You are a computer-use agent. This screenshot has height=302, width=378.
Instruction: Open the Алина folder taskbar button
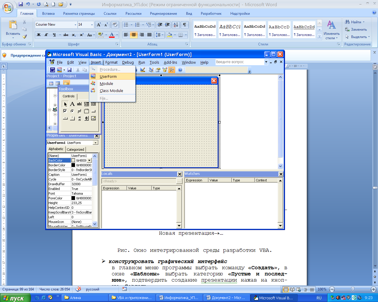point(85,298)
